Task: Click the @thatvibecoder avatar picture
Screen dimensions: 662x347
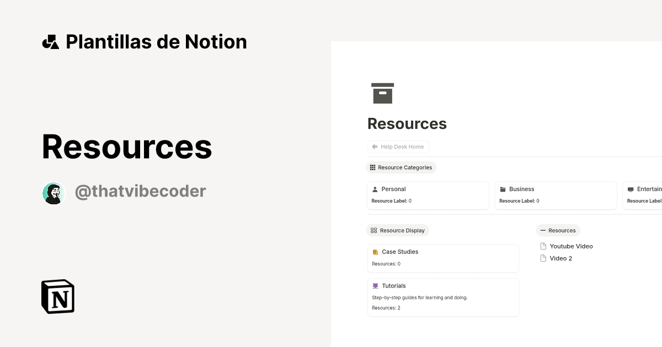Action: click(x=54, y=193)
